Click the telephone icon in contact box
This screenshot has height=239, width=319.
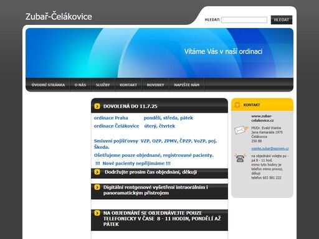240,158
